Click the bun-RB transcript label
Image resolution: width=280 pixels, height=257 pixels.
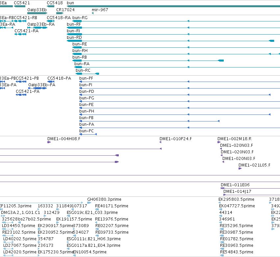tap(80, 57)
